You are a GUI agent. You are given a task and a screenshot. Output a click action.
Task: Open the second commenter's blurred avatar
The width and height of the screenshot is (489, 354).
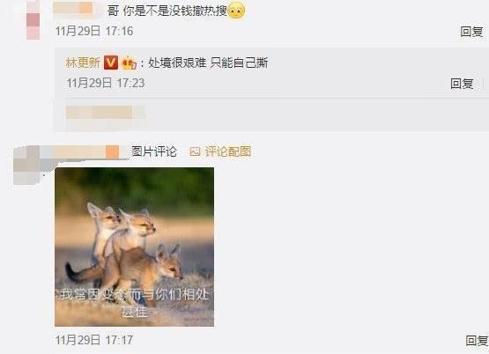[26, 166]
